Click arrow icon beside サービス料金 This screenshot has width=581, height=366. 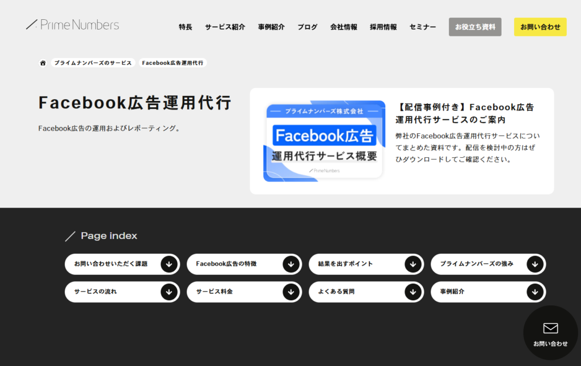291,292
